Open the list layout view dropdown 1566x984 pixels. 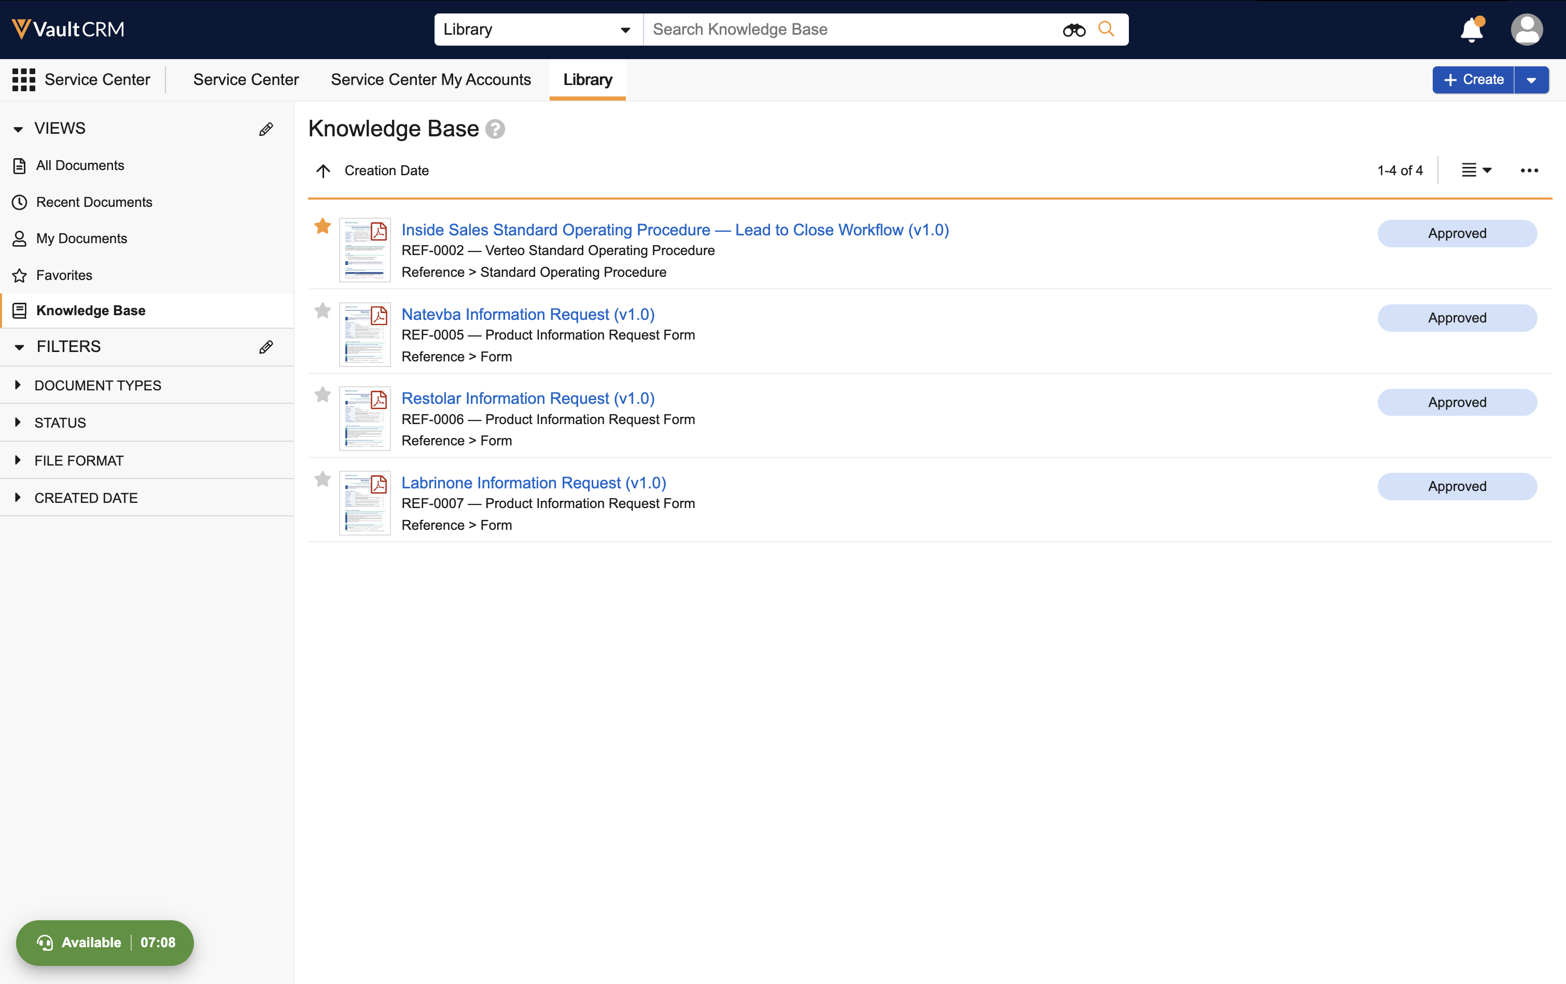coord(1476,171)
